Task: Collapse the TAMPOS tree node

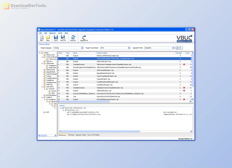Action: tap(42, 97)
